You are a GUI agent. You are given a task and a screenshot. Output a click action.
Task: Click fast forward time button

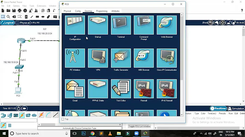point(24,109)
